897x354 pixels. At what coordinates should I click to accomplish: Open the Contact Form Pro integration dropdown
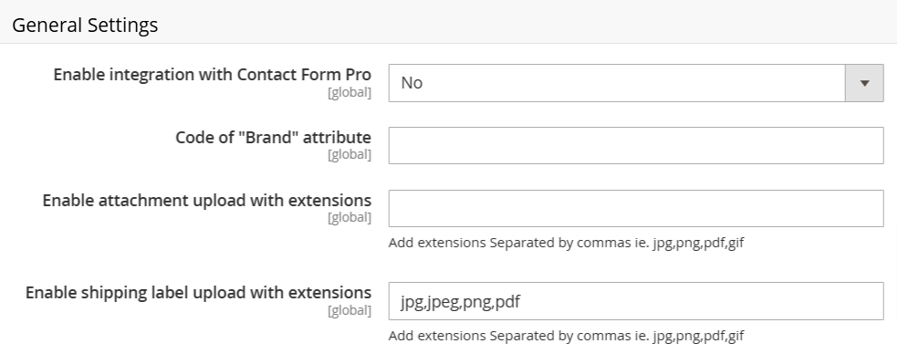tap(636, 83)
